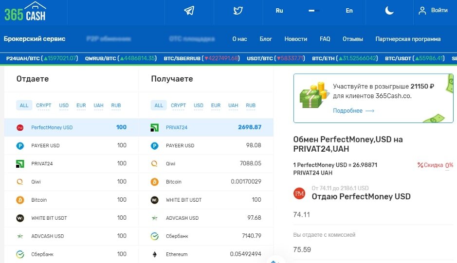Click Bitcoin icon in Получаете list

coord(154,182)
